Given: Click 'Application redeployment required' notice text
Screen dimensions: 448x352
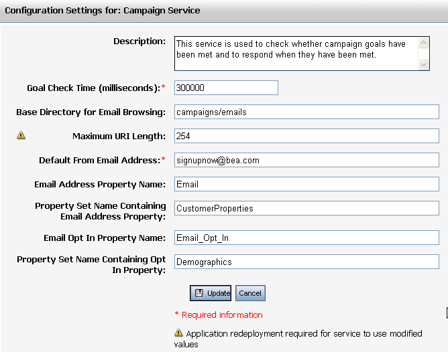Looking at the screenshot, I should (x=298, y=339).
